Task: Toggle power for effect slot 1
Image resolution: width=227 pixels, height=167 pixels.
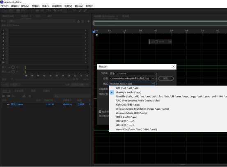Action: (x=7, y=30)
